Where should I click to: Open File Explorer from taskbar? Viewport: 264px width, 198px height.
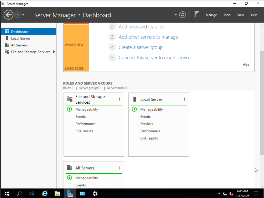(x=57, y=193)
